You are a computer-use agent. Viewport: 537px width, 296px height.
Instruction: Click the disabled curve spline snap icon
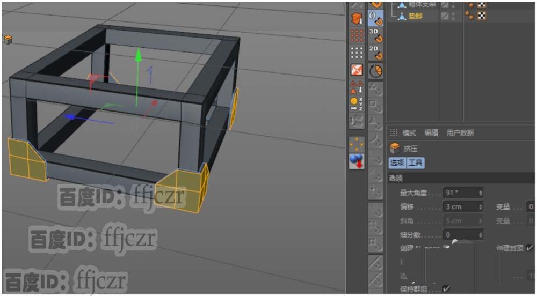point(376,139)
